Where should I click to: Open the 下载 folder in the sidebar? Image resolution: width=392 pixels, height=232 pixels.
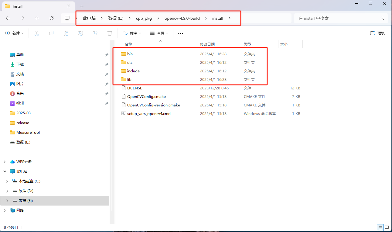click(21, 64)
